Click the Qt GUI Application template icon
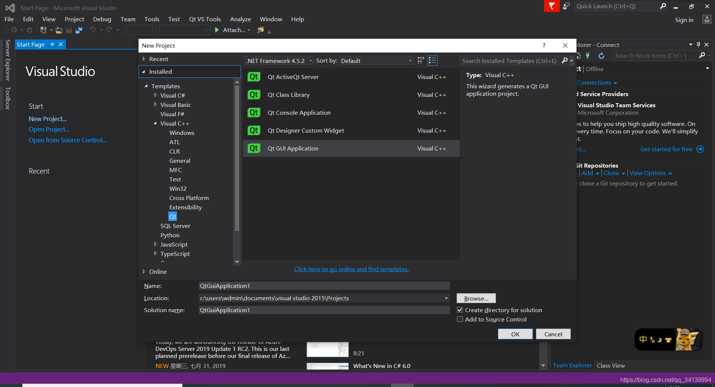The image size is (715, 387). pos(254,148)
